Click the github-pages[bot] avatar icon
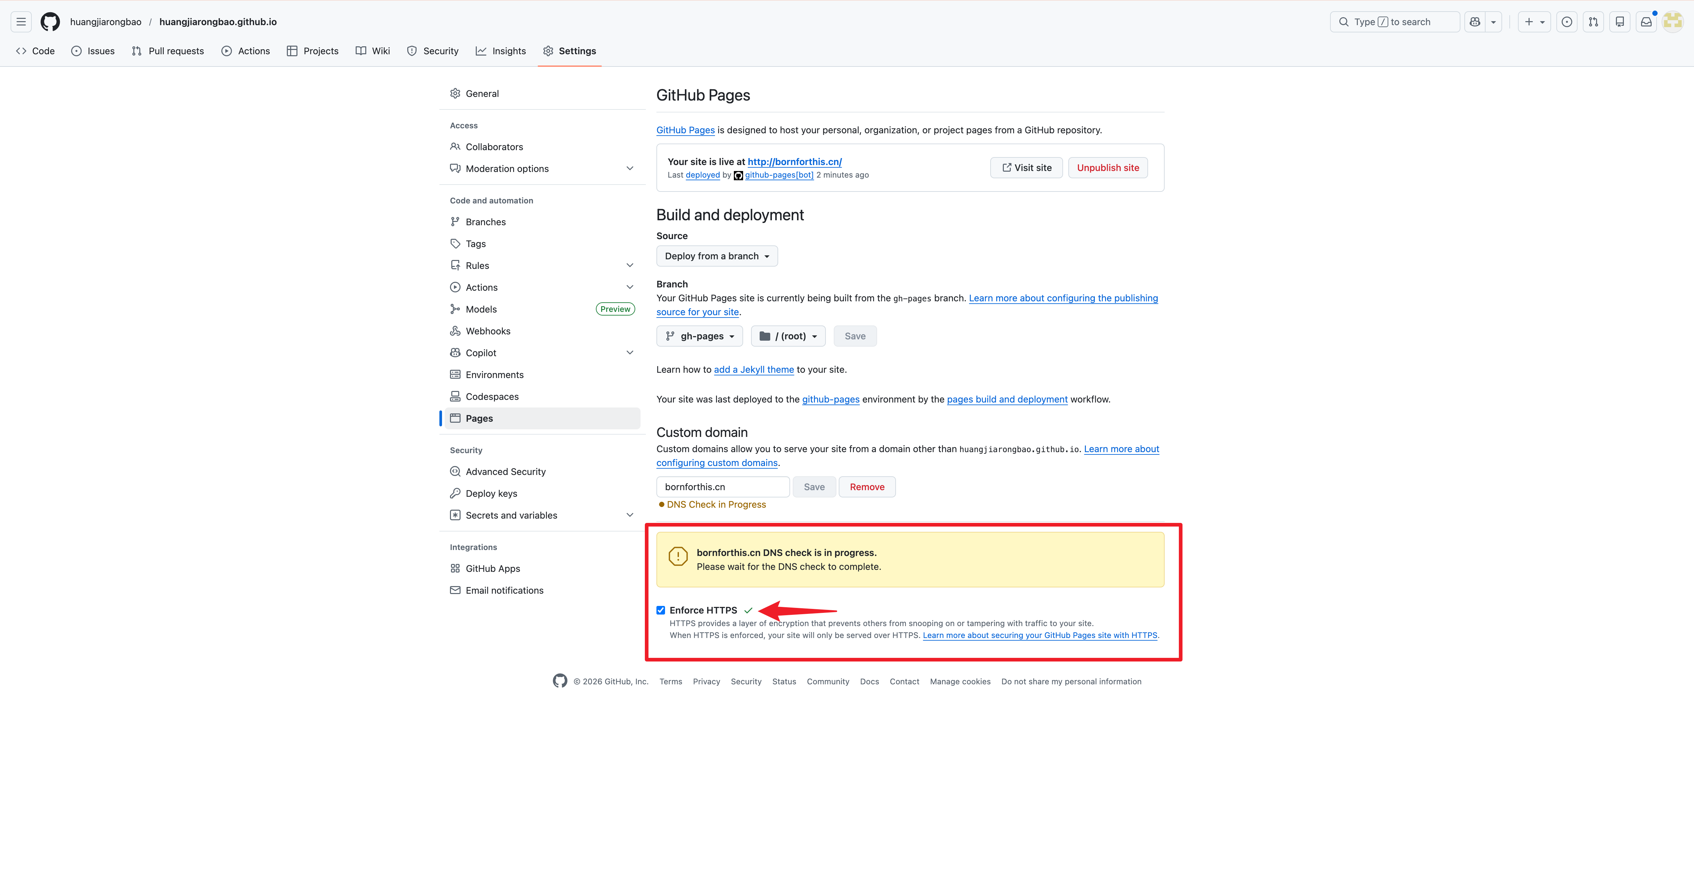This screenshot has height=895, width=1694. 738,176
